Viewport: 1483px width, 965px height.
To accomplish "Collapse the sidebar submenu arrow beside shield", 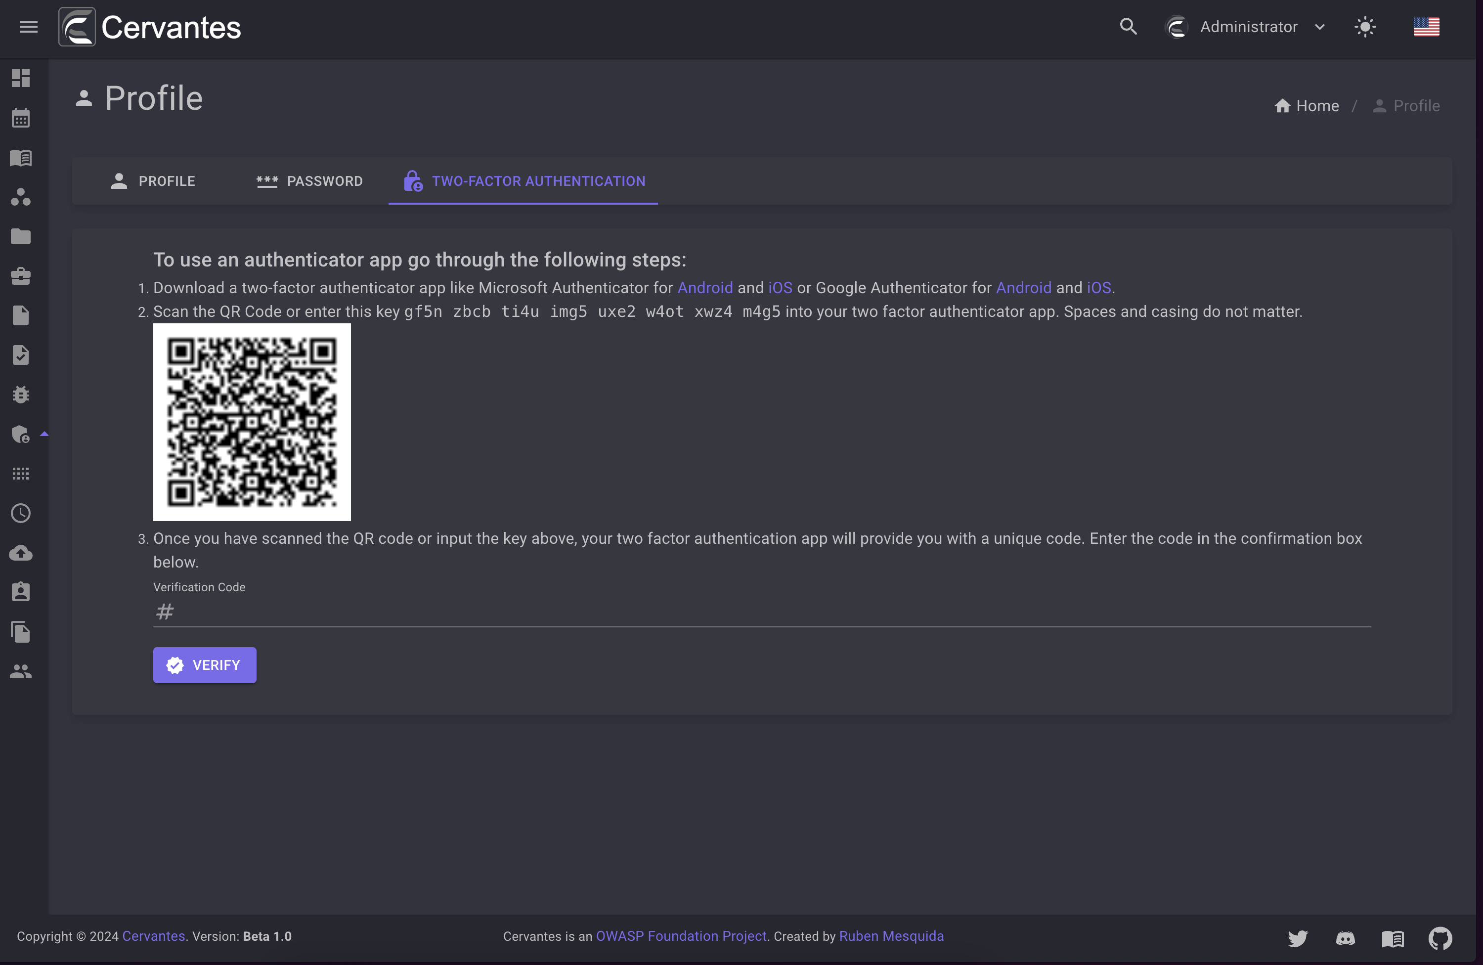I will click(x=44, y=434).
